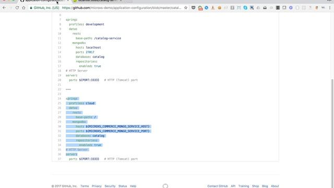Open the download arrow extension icon
Screen dimensions: 334x188
point(213,8)
